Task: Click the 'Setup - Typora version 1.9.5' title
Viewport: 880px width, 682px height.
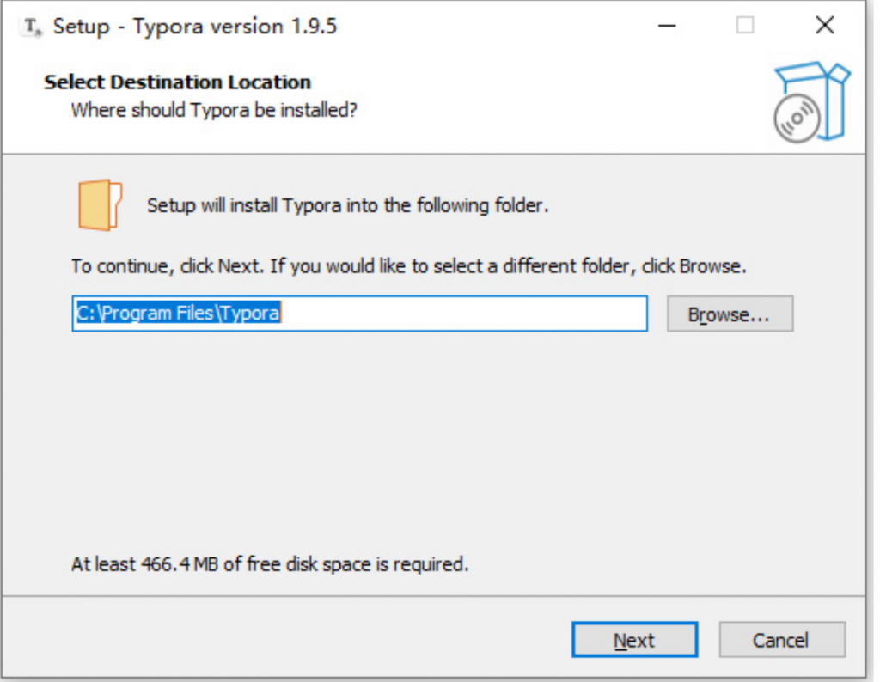Action: 195,27
